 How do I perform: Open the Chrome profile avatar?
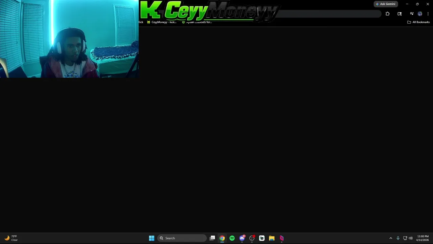click(x=420, y=14)
